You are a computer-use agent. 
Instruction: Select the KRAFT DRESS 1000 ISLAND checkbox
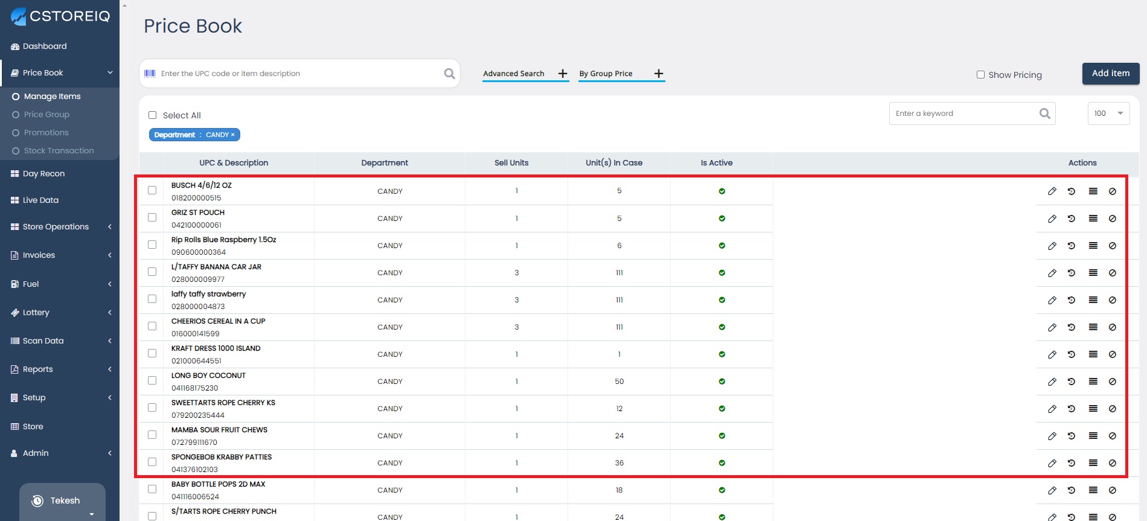click(x=152, y=353)
